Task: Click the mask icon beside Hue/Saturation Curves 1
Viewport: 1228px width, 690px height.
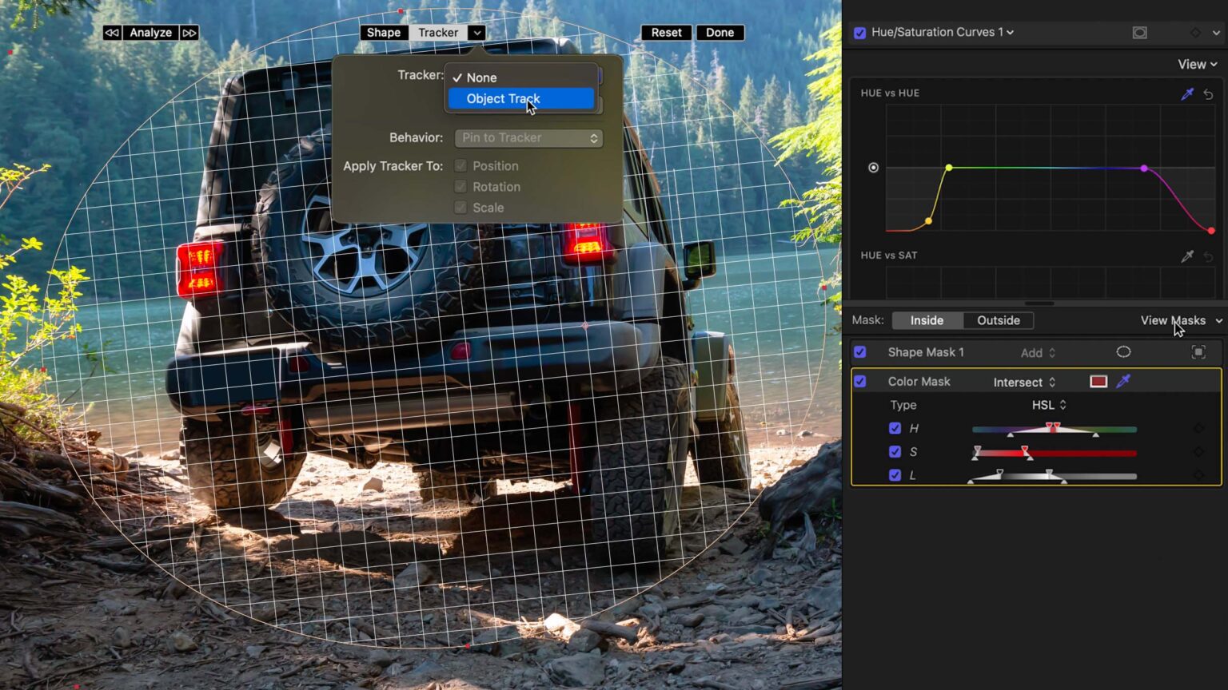Action: [x=1138, y=32]
